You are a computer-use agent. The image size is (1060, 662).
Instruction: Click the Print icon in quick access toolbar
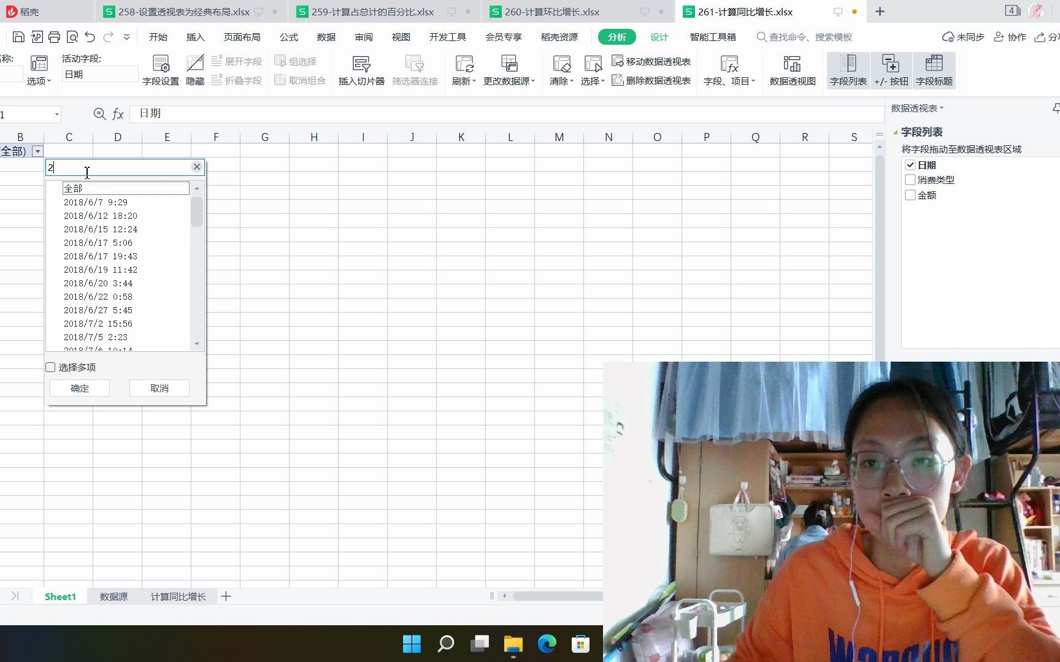pyautogui.click(x=54, y=37)
